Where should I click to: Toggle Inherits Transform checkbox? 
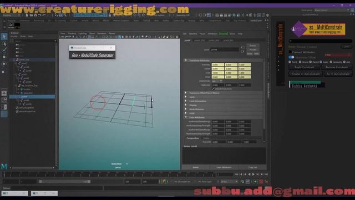coord(213,89)
